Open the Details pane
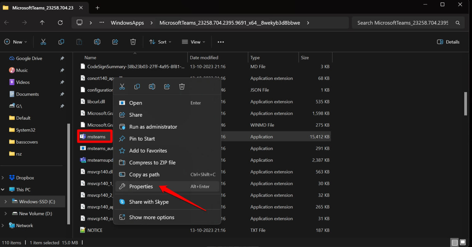The height and width of the screenshot is (247, 472). [448, 42]
